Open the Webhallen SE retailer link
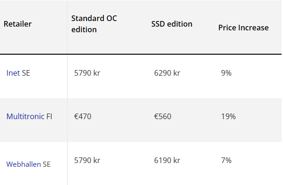This screenshot has width=283, height=185. coord(29,164)
